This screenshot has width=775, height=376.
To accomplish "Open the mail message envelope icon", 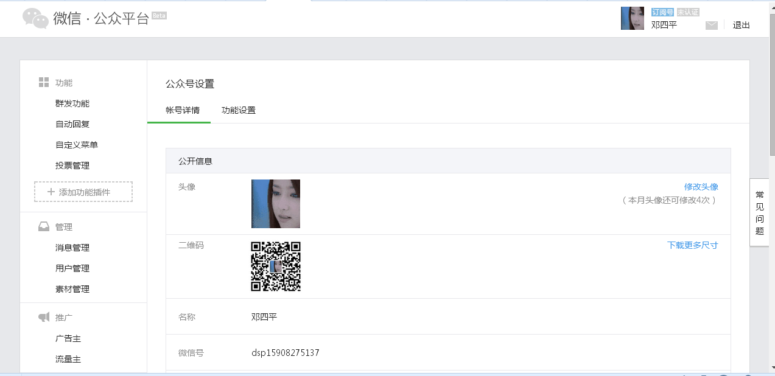I will tap(711, 25).
